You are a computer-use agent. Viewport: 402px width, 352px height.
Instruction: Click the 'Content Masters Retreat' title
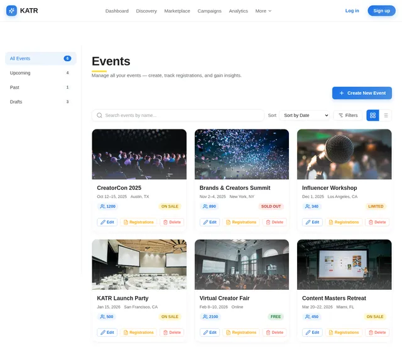(334, 298)
